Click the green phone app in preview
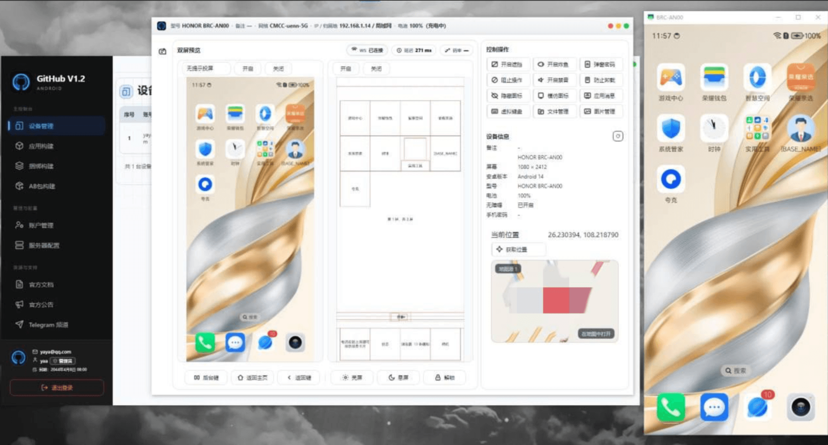 pyautogui.click(x=205, y=342)
